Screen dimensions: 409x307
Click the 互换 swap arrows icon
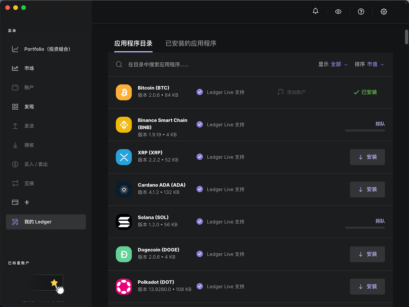click(15, 183)
